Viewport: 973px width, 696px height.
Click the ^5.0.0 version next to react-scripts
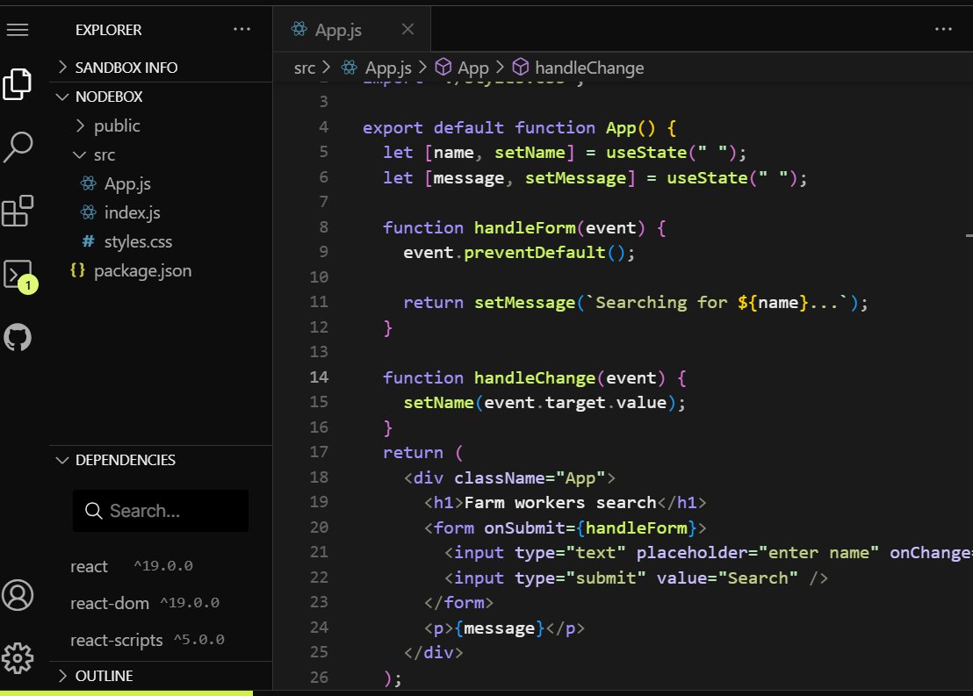click(199, 640)
